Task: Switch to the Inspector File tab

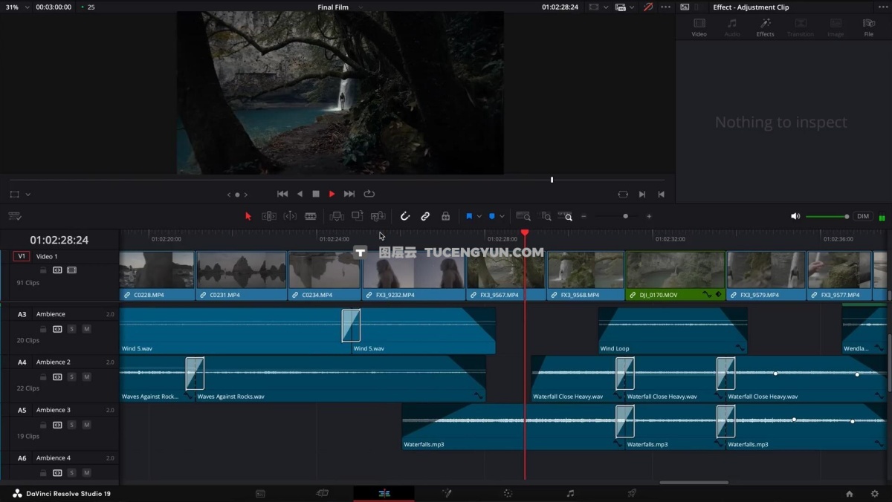Action: 868,27
